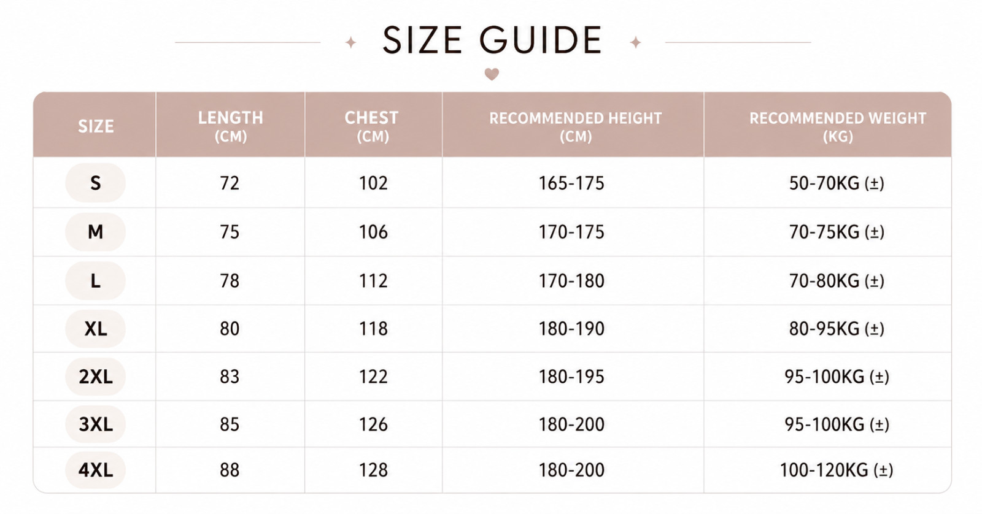Select the 4XL size badge
The image size is (982, 514).
tap(95, 470)
